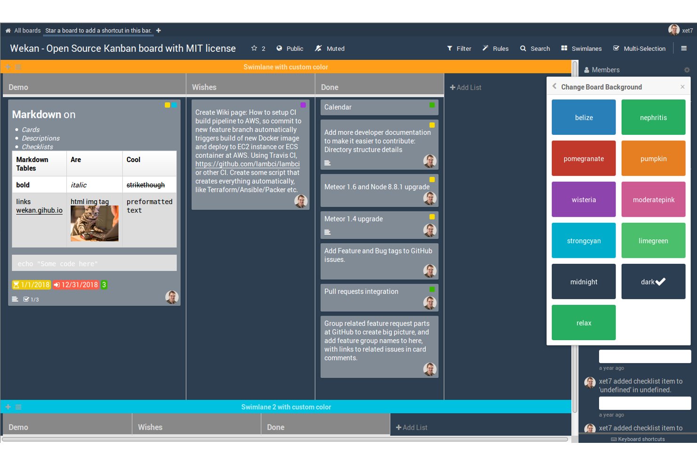Open board Search
The height and width of the screenshot is (465, 697).
tap(535, 49)
